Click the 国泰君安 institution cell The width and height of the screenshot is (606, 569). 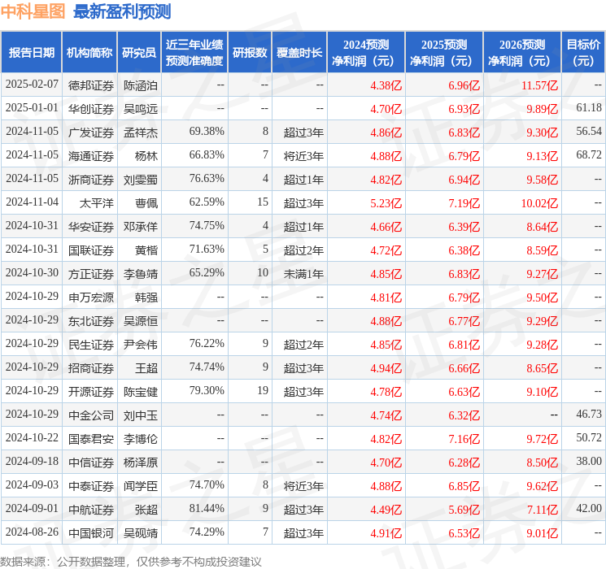91,439
